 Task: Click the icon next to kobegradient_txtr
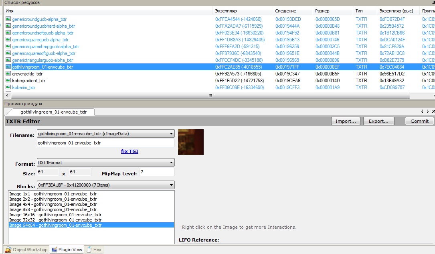[x=8, y=81]
